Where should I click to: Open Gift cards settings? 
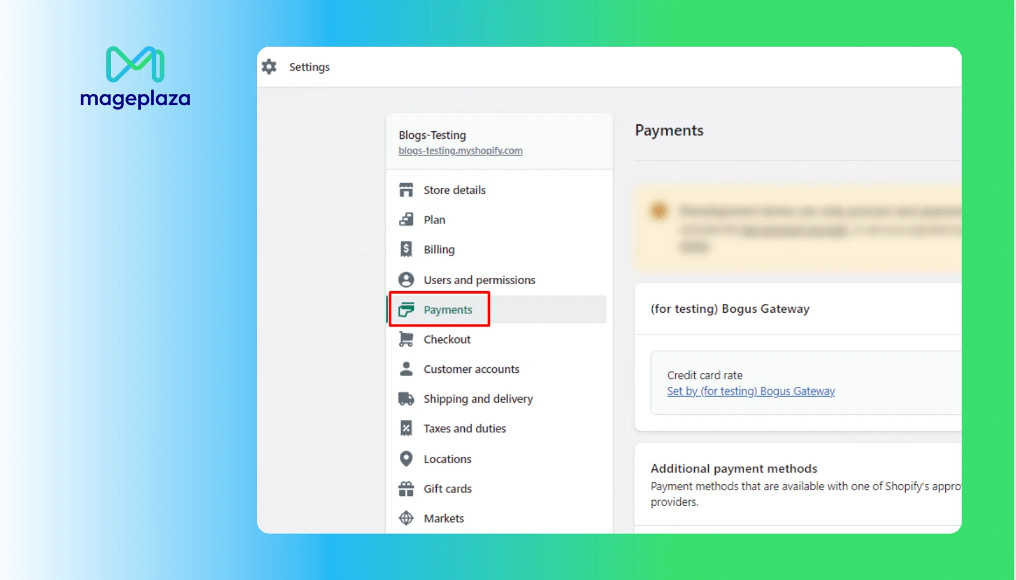click(x=497, y=488)
